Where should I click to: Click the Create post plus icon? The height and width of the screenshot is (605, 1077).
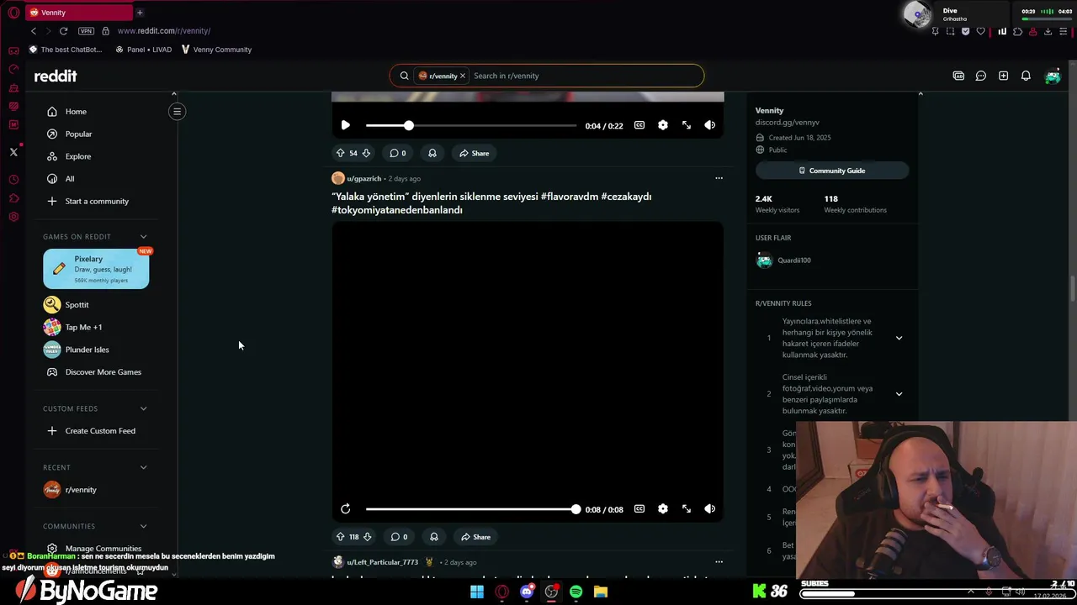[x=1003, y=76]
